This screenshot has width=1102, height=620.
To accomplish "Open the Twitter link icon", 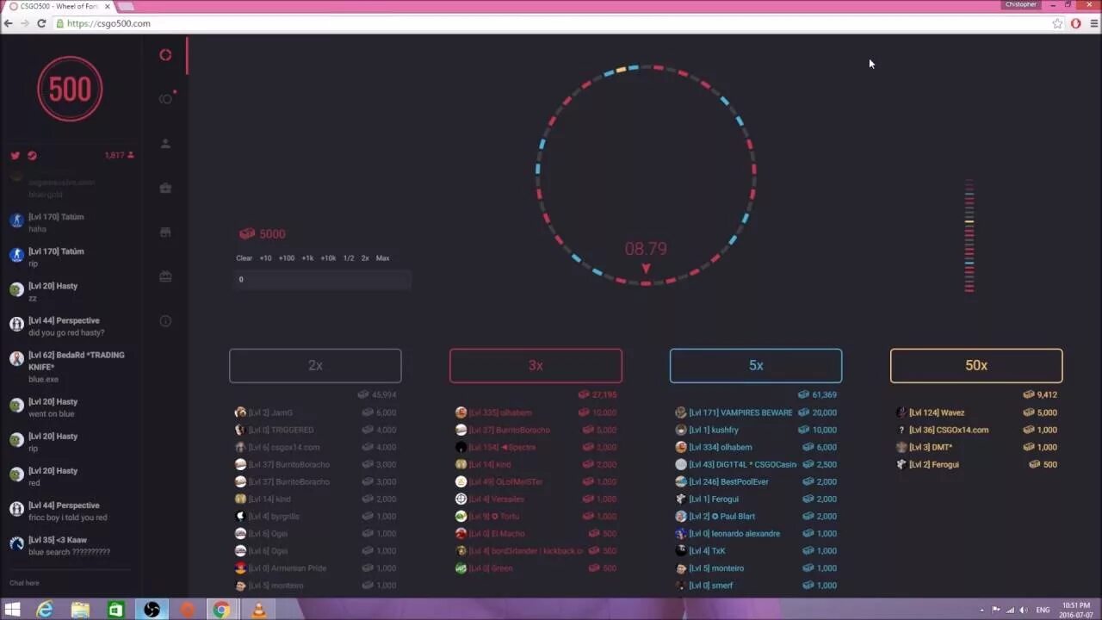I will tap(15, 156).
